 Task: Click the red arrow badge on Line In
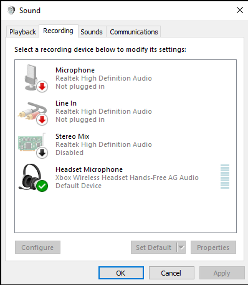42,120
